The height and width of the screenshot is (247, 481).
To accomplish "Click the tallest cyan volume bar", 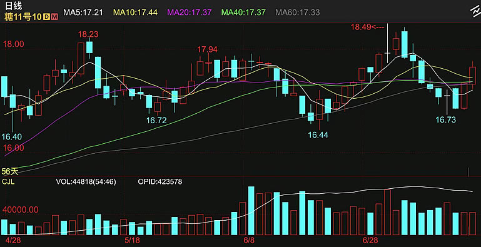I will (x=251, y=211).
